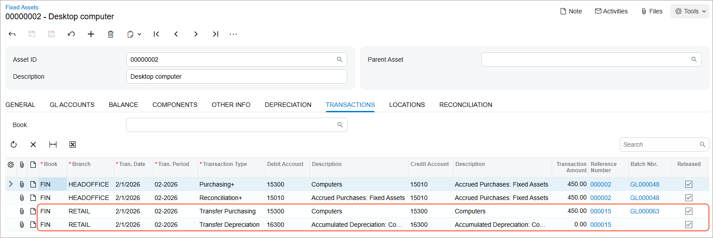This screenshot has height=238, width=713.
Task: Click the delete trash can icon
Action: [x=111, y=34]
